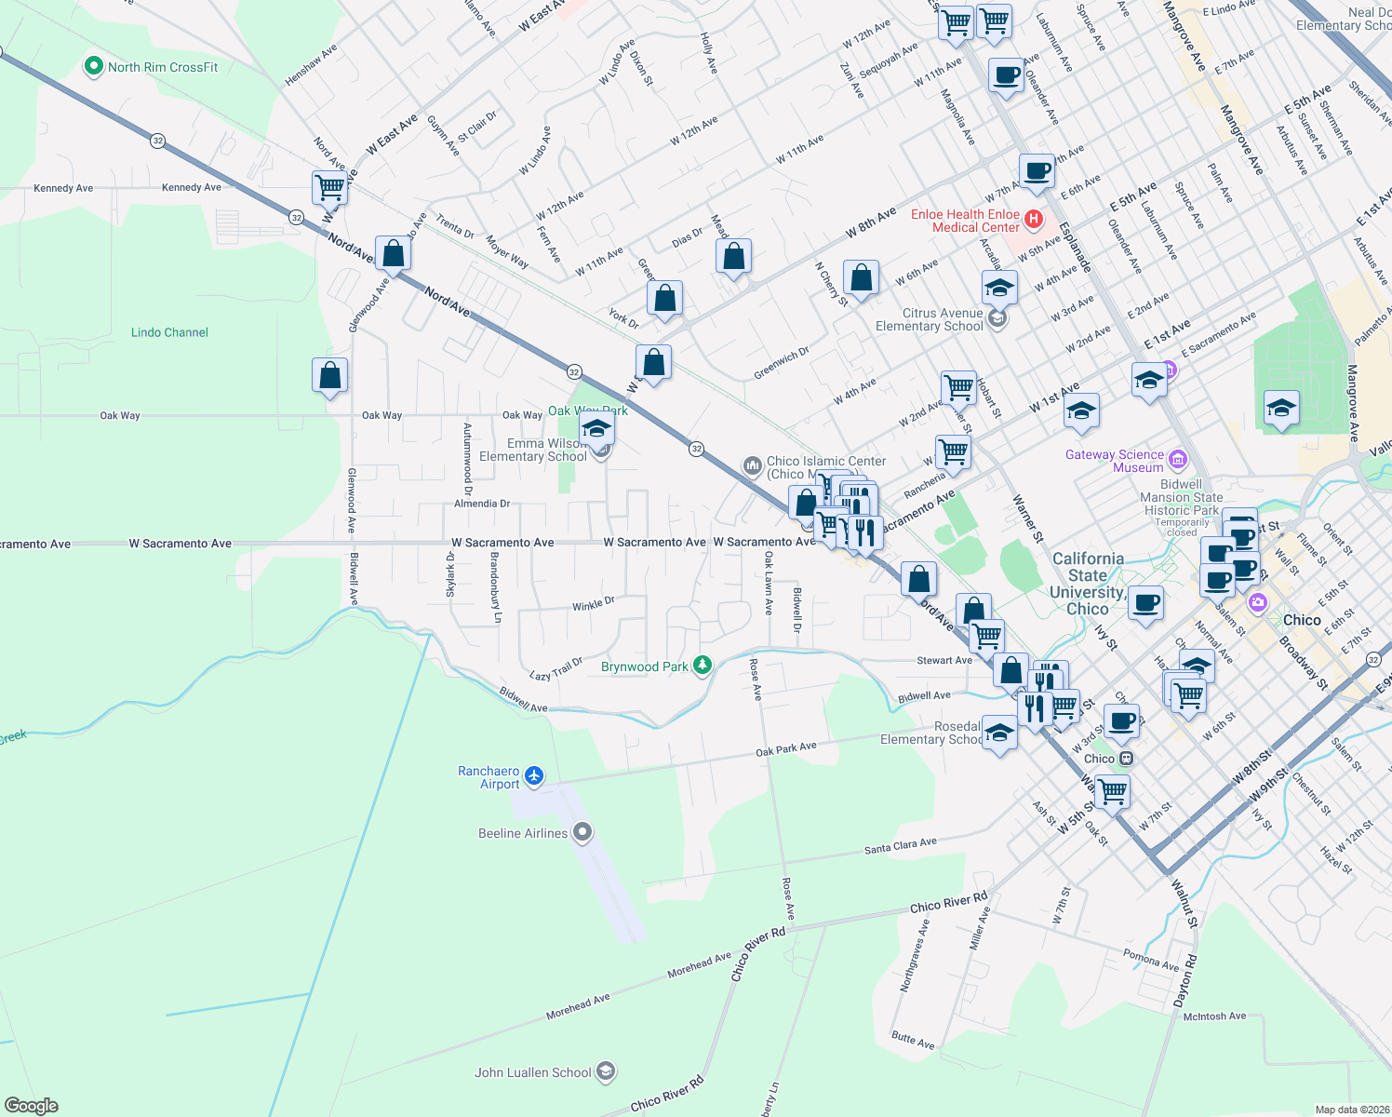Viewport: 1392px width, 1117px height.
Task: Click the shopping cart marker near W 2nd Ave
Action: [957, 388]
